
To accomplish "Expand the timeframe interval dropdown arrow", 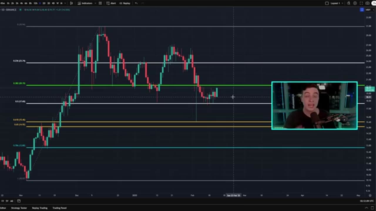I will coord(65,3).
